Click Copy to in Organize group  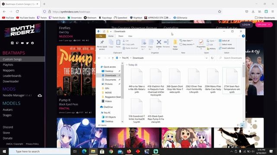151,45
